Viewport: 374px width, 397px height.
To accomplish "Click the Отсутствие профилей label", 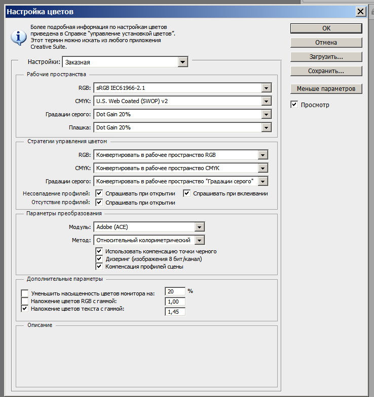I will (61, 202).
